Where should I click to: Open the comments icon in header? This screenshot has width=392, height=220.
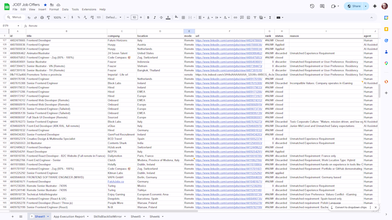click(322, 6)
